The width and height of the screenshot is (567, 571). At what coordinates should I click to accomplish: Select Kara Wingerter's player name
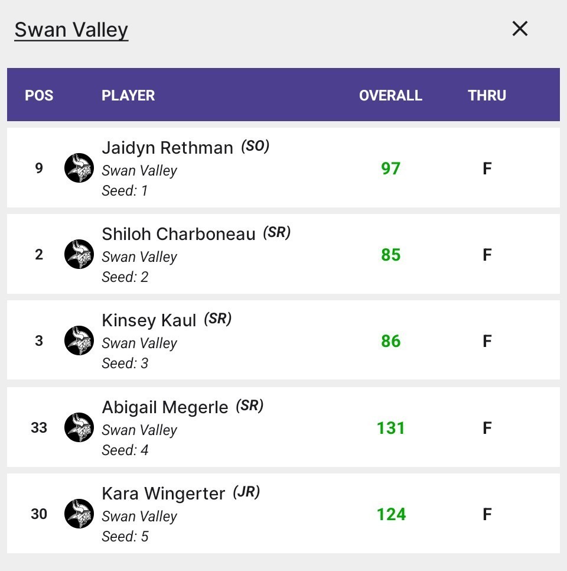(163, 494)
